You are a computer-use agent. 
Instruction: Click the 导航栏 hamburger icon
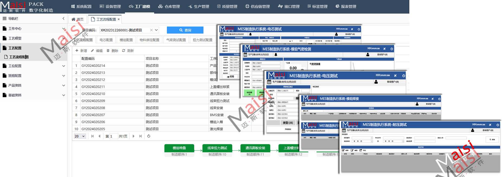point(4,18)
